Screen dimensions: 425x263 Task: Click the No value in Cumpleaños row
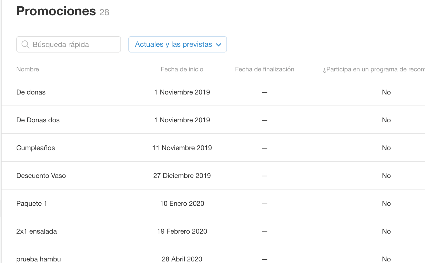point(386,148)
